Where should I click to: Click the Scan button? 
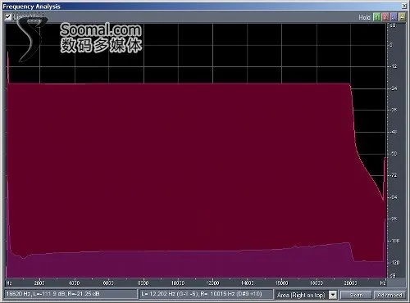pos(356,295)
